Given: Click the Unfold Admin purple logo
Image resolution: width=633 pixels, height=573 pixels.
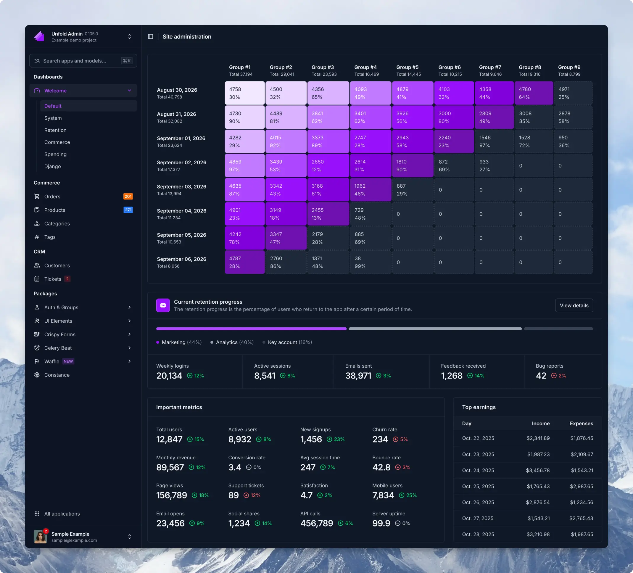Looking at the screenshot, I should [39, 36].
